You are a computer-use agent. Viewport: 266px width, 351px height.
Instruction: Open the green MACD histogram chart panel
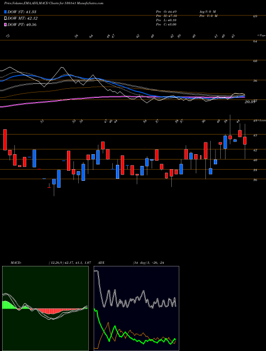[x=45, y=308]
